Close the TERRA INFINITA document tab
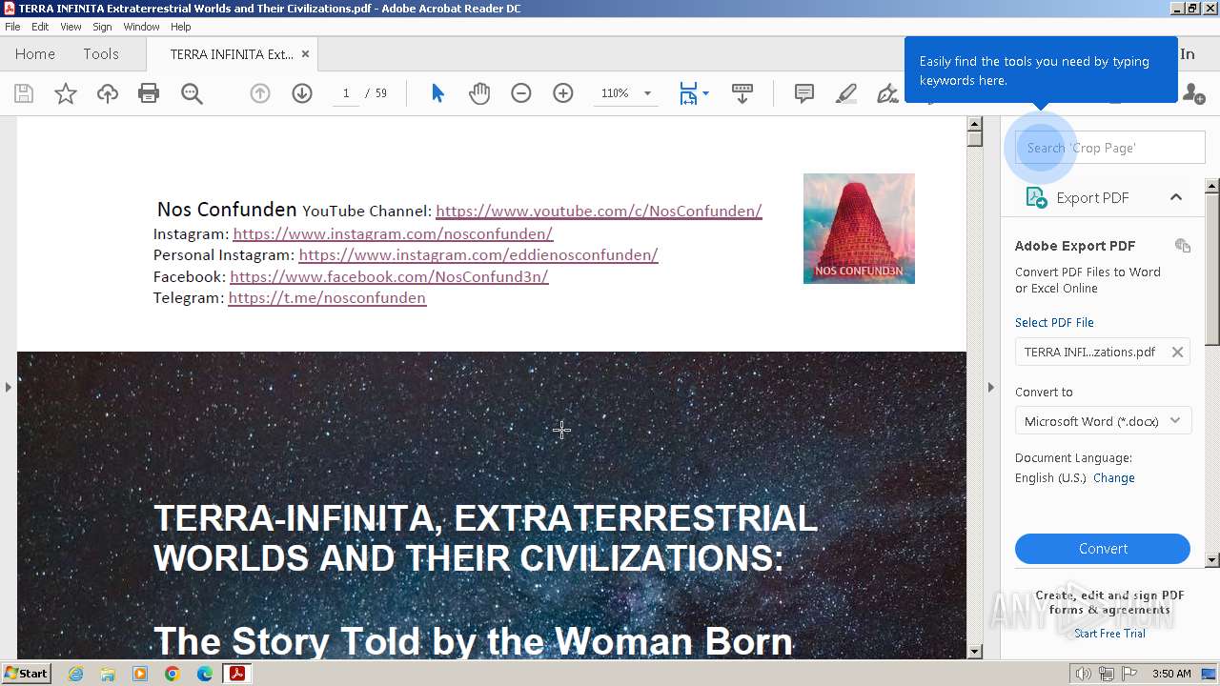 point(305,54)
